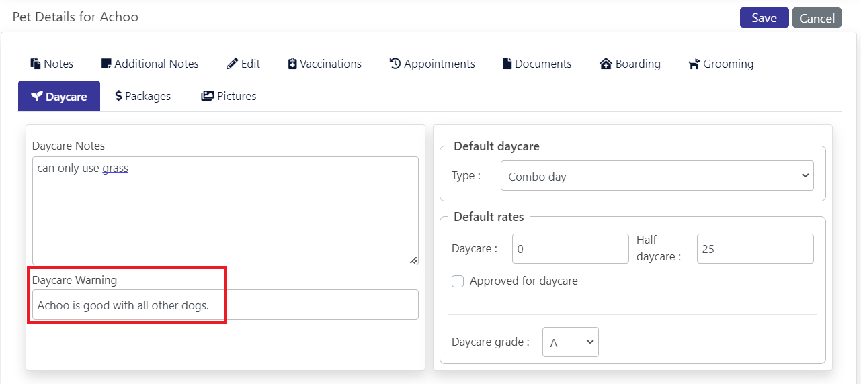This screenshot has width=861, height=384.
Task: Click the Daycare Notes resize handle
Action: point(413,260)
